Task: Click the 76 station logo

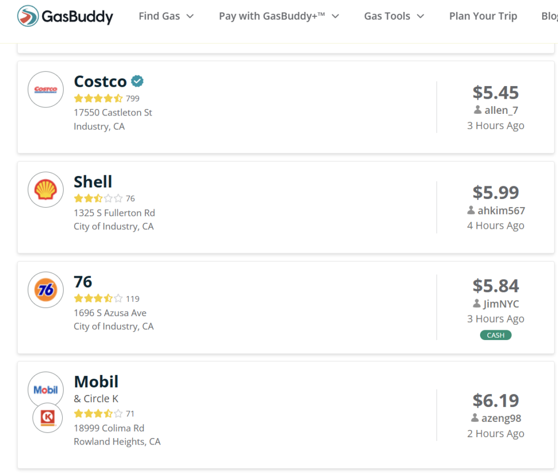Action: (x=46, y=290)
